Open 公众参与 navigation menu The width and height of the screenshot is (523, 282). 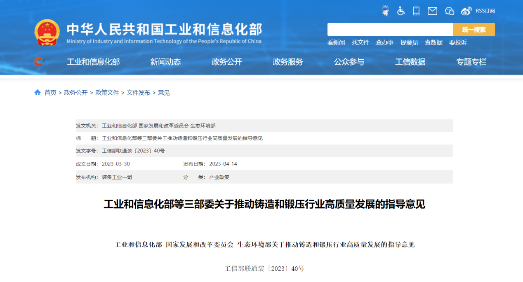point(349,62)
